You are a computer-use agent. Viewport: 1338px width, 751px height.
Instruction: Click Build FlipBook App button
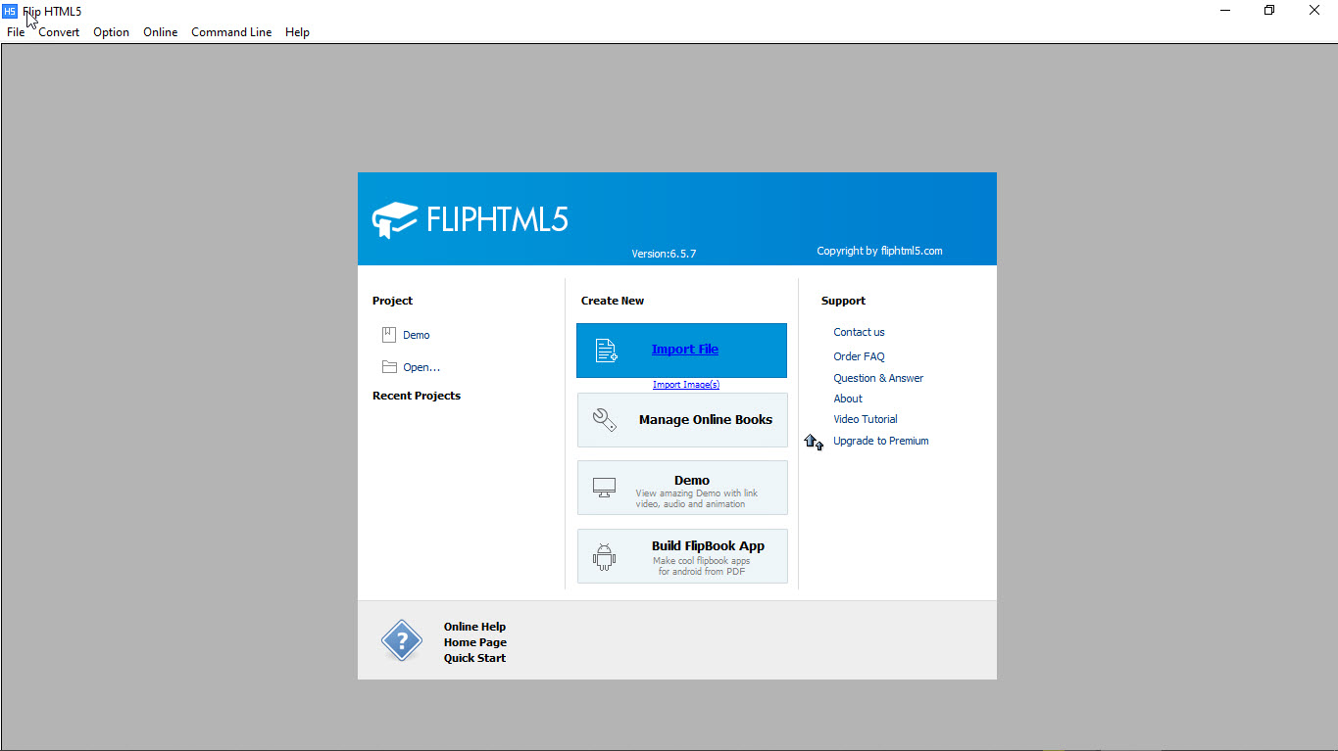(682, 556)
